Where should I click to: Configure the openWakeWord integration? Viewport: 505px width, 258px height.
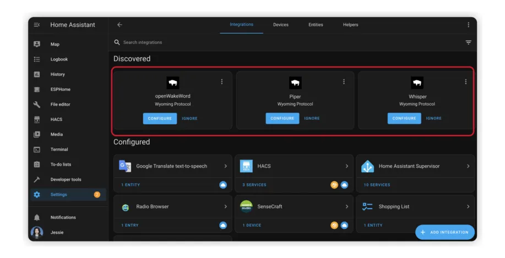pyautogui.click(x=160, y=118)
